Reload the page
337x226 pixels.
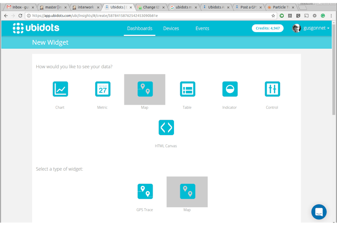tap(20, 16)
